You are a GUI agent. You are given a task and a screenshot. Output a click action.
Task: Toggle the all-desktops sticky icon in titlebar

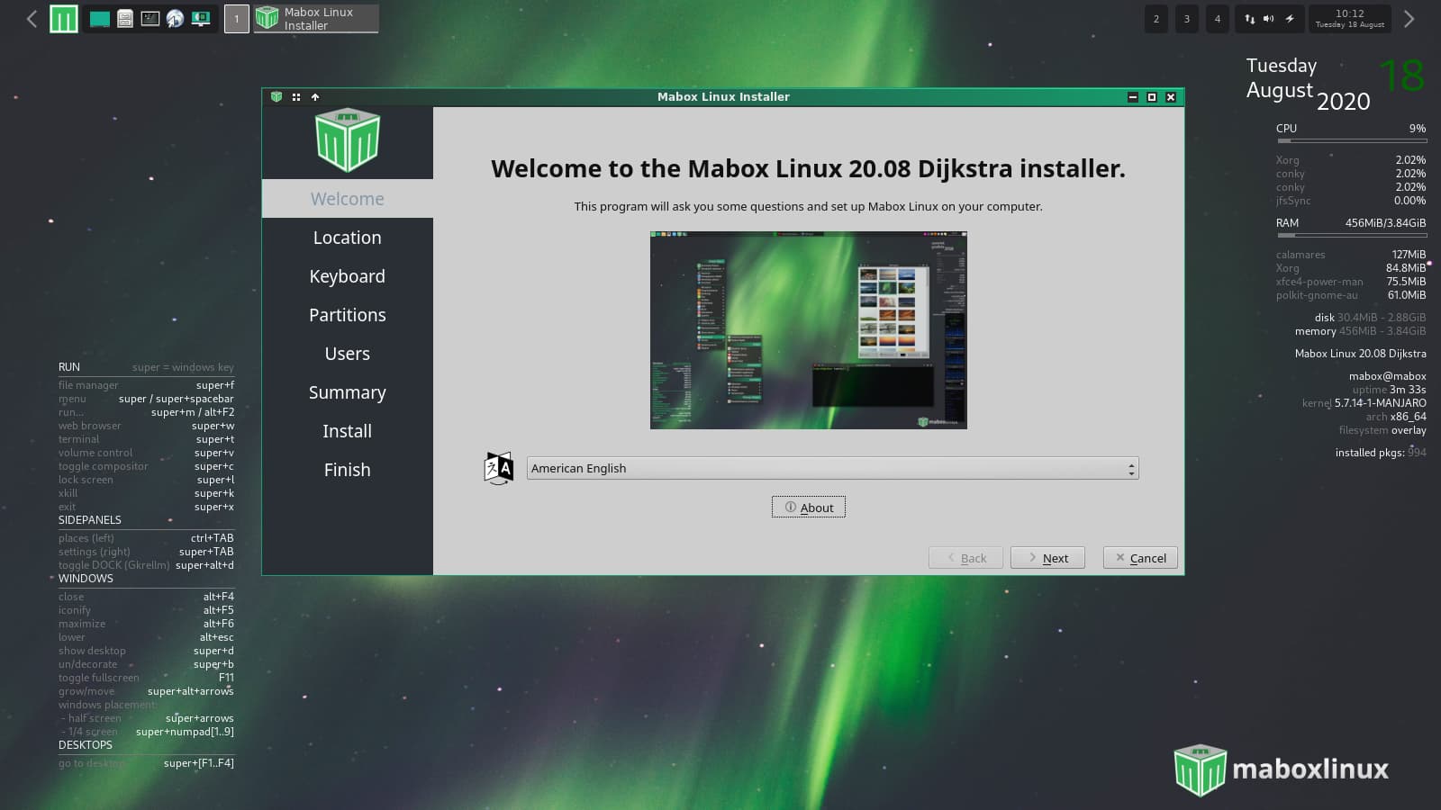point(296,97)
